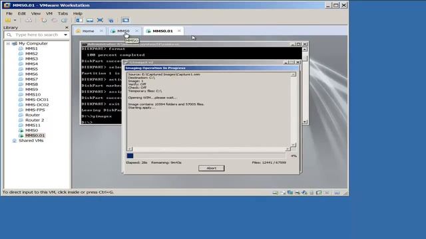Select MMS-DC01 in the library tree

pos(37,100)
